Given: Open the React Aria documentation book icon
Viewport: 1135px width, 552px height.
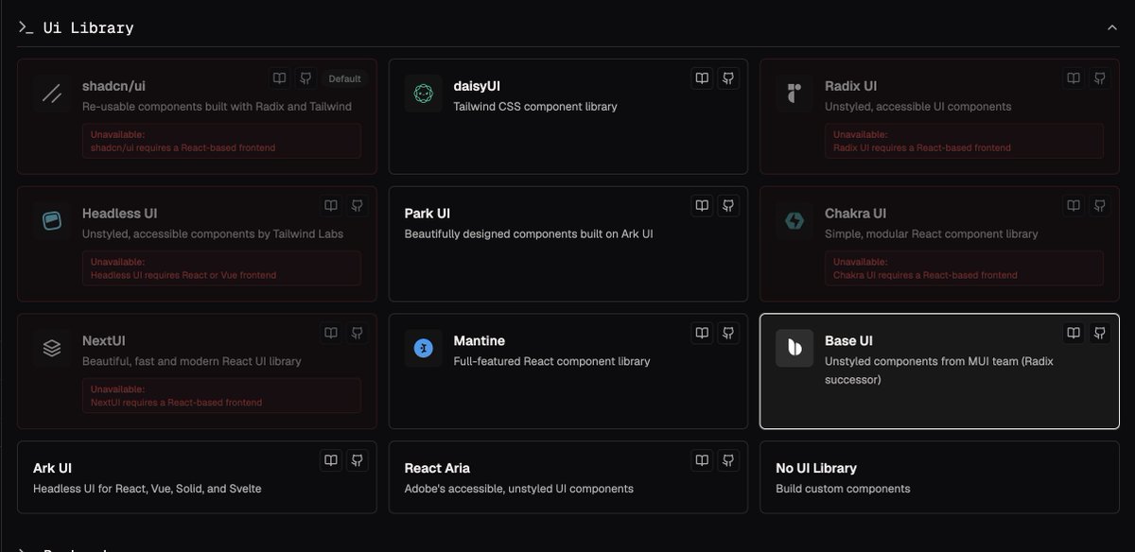Looking at the screenshot, I should pyautogui.click(x=702, y=460).
